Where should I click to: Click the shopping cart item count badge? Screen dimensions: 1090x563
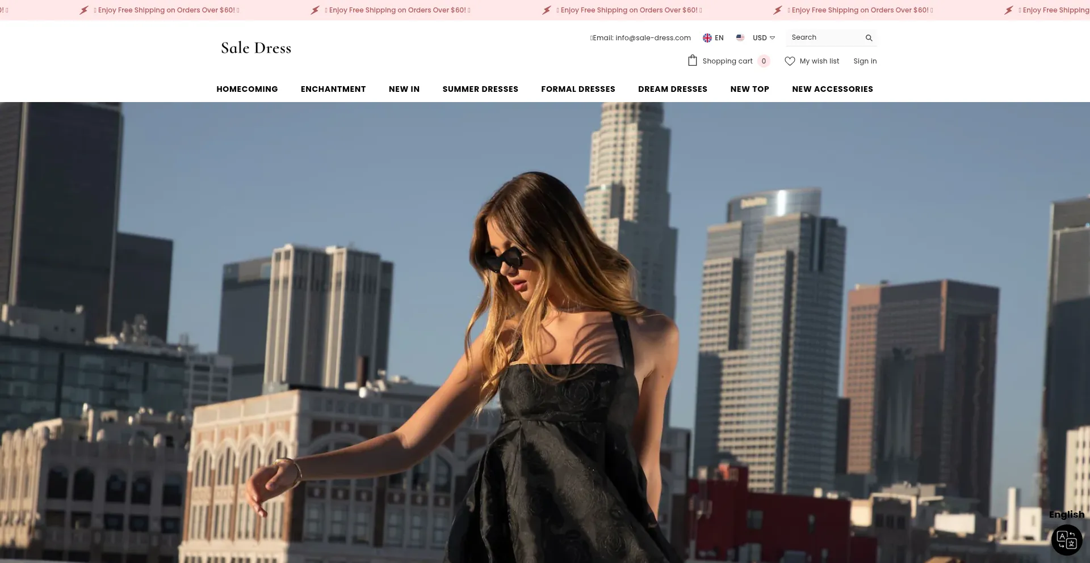pos(764,61)
